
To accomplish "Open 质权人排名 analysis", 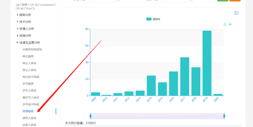I will coord(29,118).
